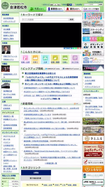Advance the slideshow with the forward button

tap(70, 48)
